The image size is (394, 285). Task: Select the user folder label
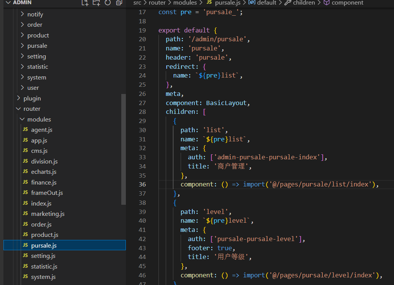coord(33,88)
